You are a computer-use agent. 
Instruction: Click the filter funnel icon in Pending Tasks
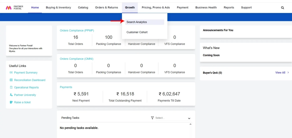tap(152, 118)
